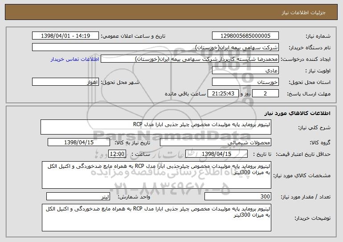The height and width of the screenshot is (242, 343).
Task: Click the request creator field showing محمدرضا شایسته
Action: [x=190, y=59]
